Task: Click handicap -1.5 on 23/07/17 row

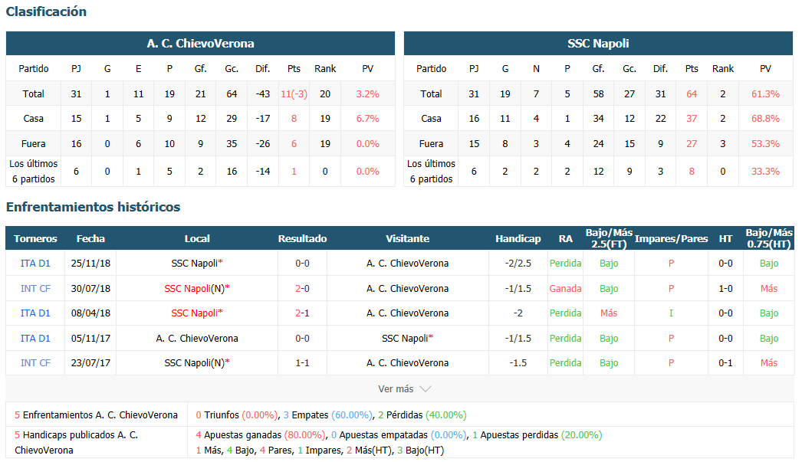Action: coord(518,363)
